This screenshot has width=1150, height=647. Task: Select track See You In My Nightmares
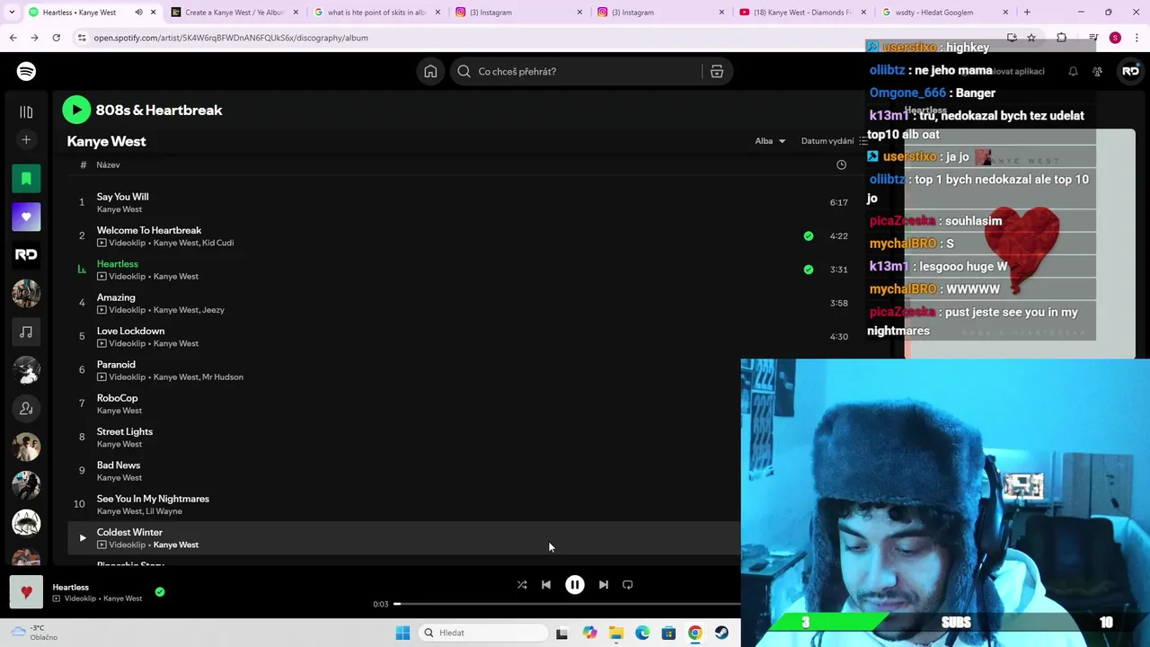(153, 499)
